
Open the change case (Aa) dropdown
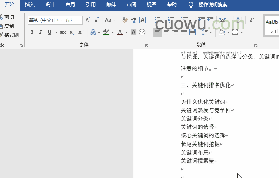[x=110, y=20]
